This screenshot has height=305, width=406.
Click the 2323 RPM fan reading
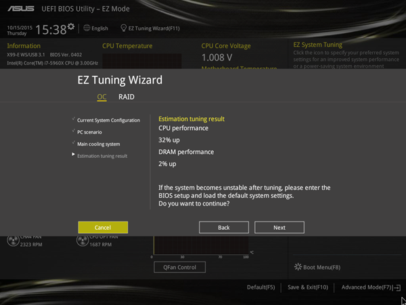pyautogui.click(x=31, y=245)
